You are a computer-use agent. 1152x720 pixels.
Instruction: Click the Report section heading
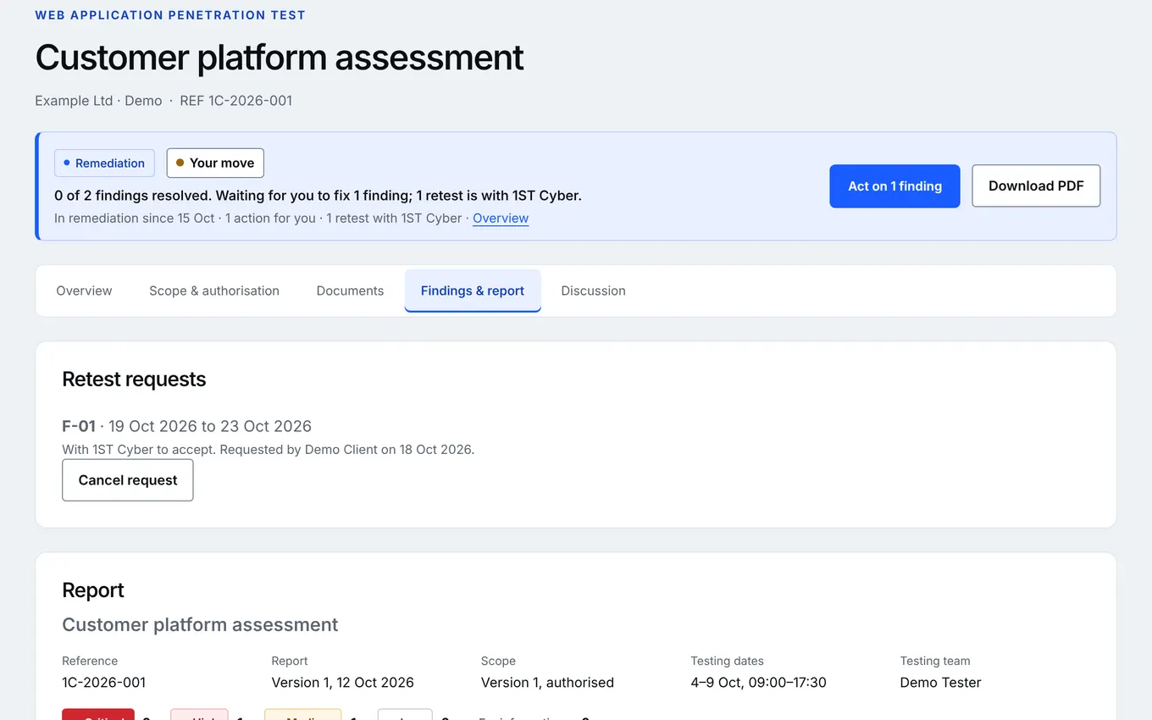[93, 590]
